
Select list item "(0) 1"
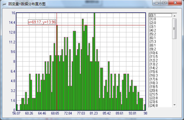pyautogui.click(x=160, y=15)
